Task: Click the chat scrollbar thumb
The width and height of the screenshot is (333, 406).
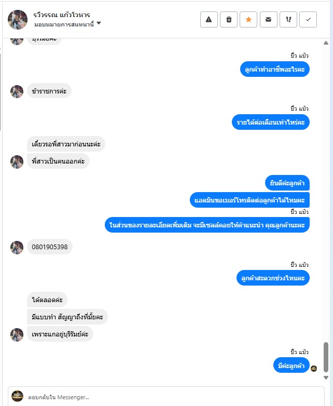Action: click(x=326, y=357)
